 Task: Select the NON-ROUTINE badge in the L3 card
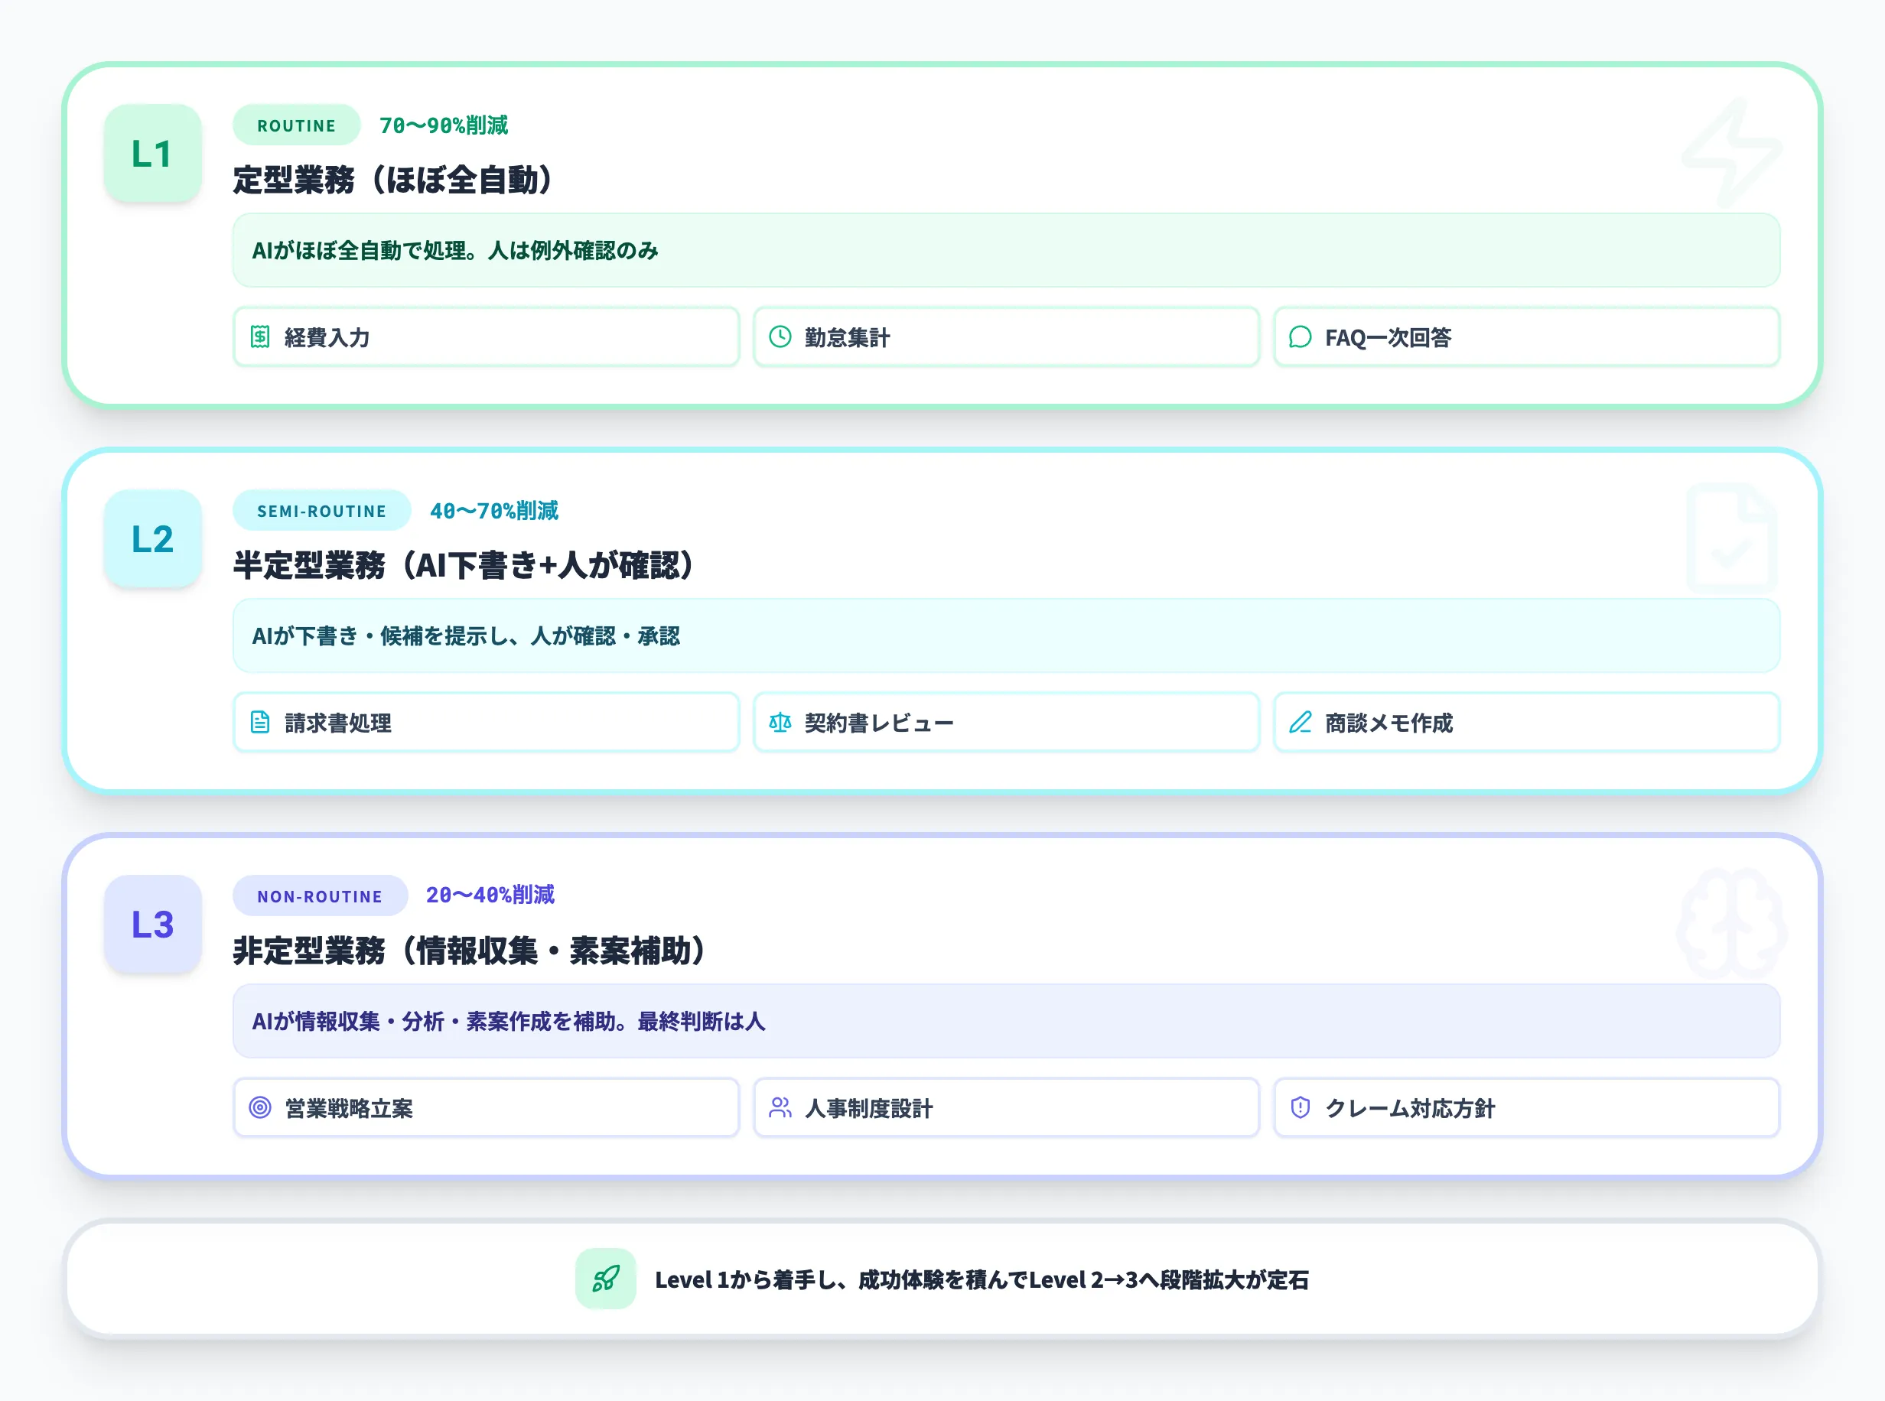(x=320, y=896)
